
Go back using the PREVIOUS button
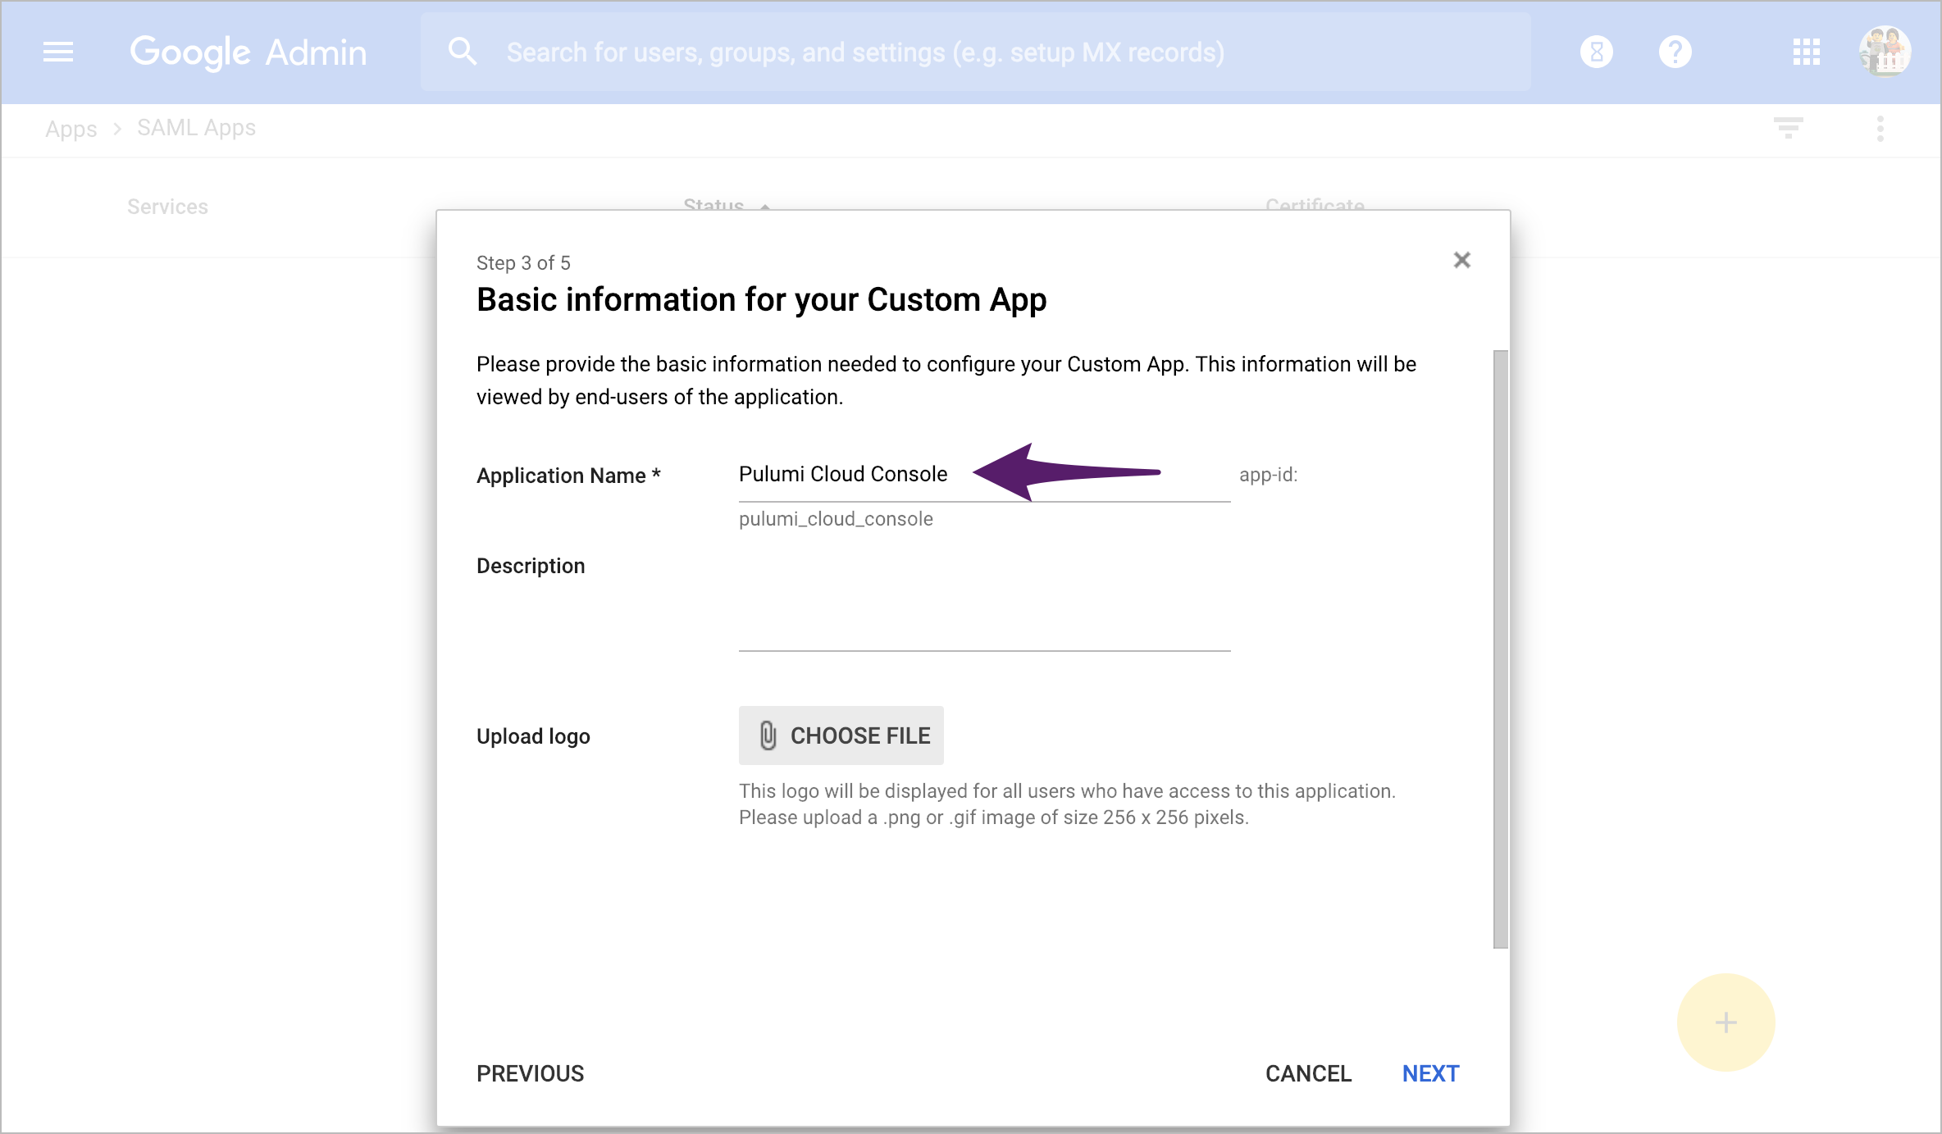click(530, 1073)
